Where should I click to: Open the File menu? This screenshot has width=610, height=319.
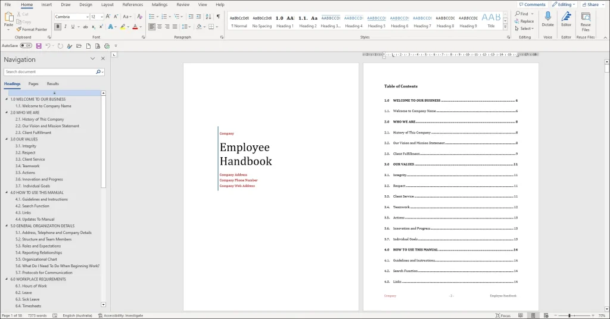point(7,5)
